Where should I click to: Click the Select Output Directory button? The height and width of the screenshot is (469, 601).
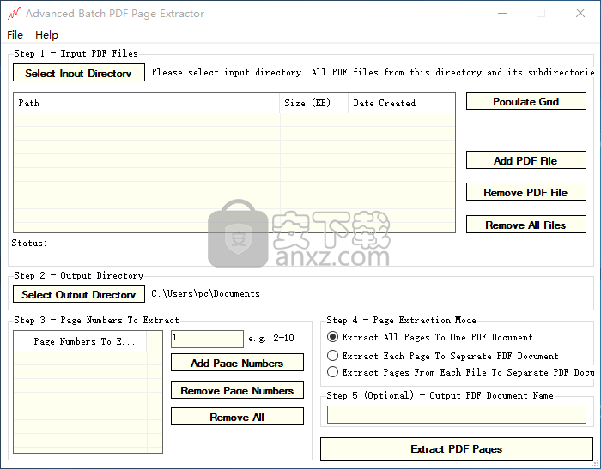pyautogui.click(x=79, y=294)
